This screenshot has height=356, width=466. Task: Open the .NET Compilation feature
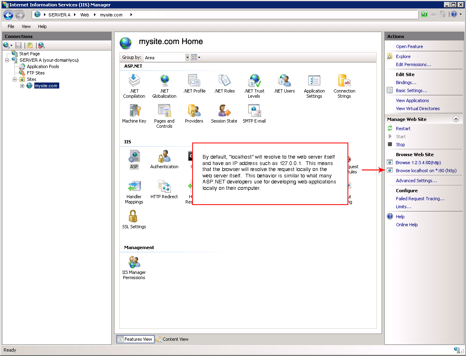[134, 86]
